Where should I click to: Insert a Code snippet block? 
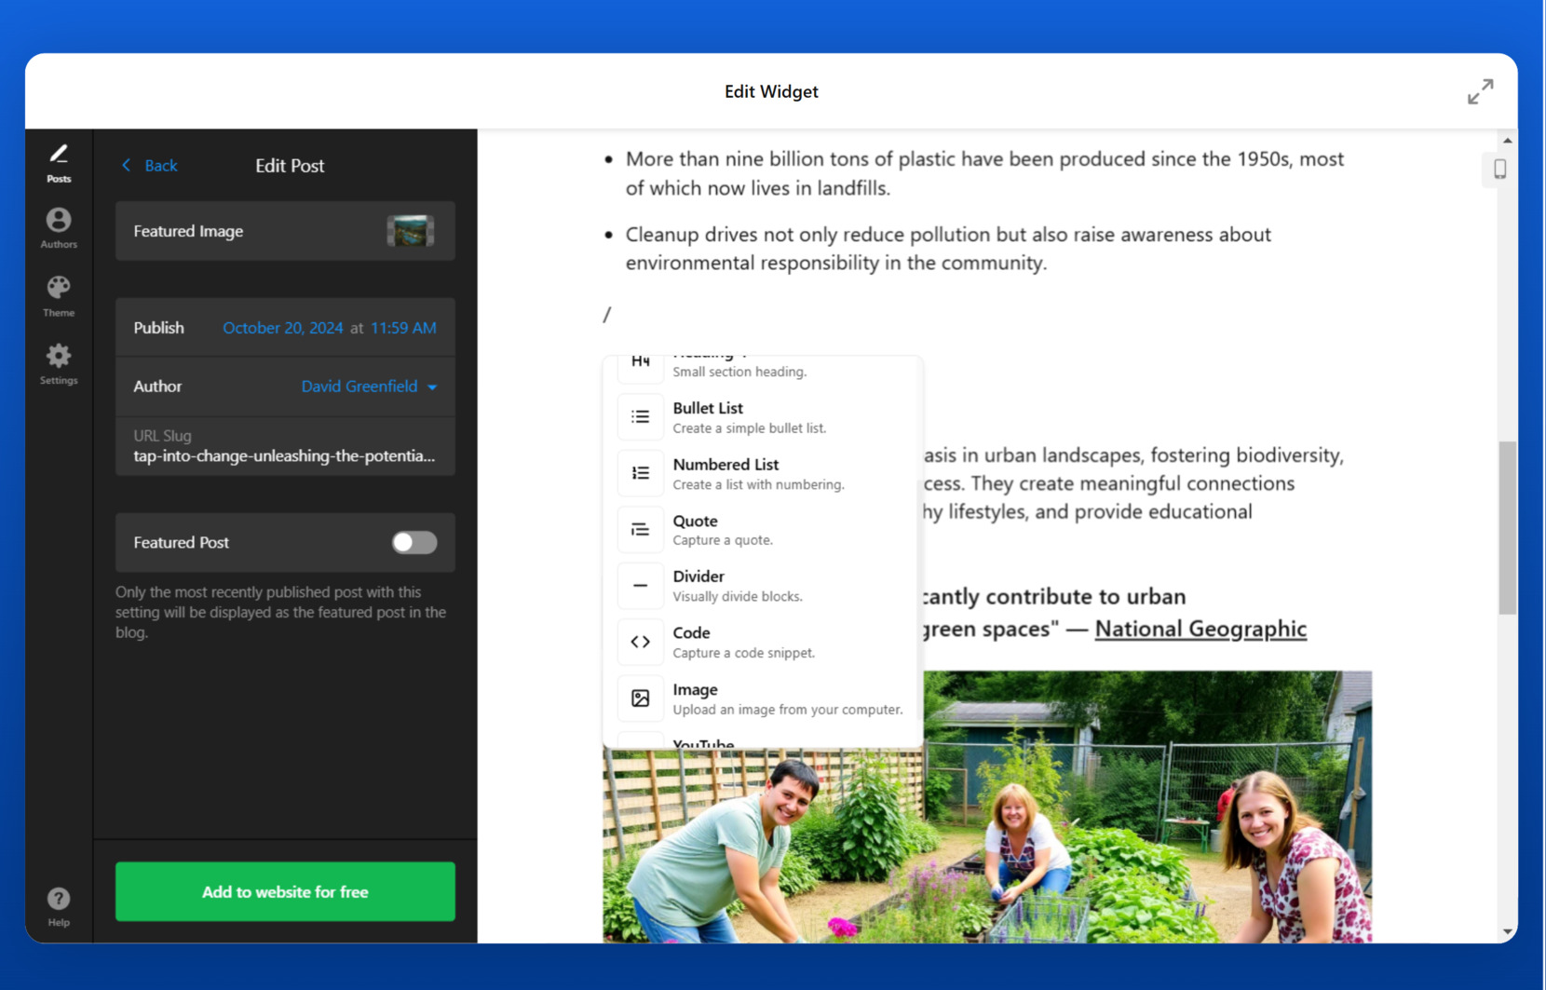point(640,642)
